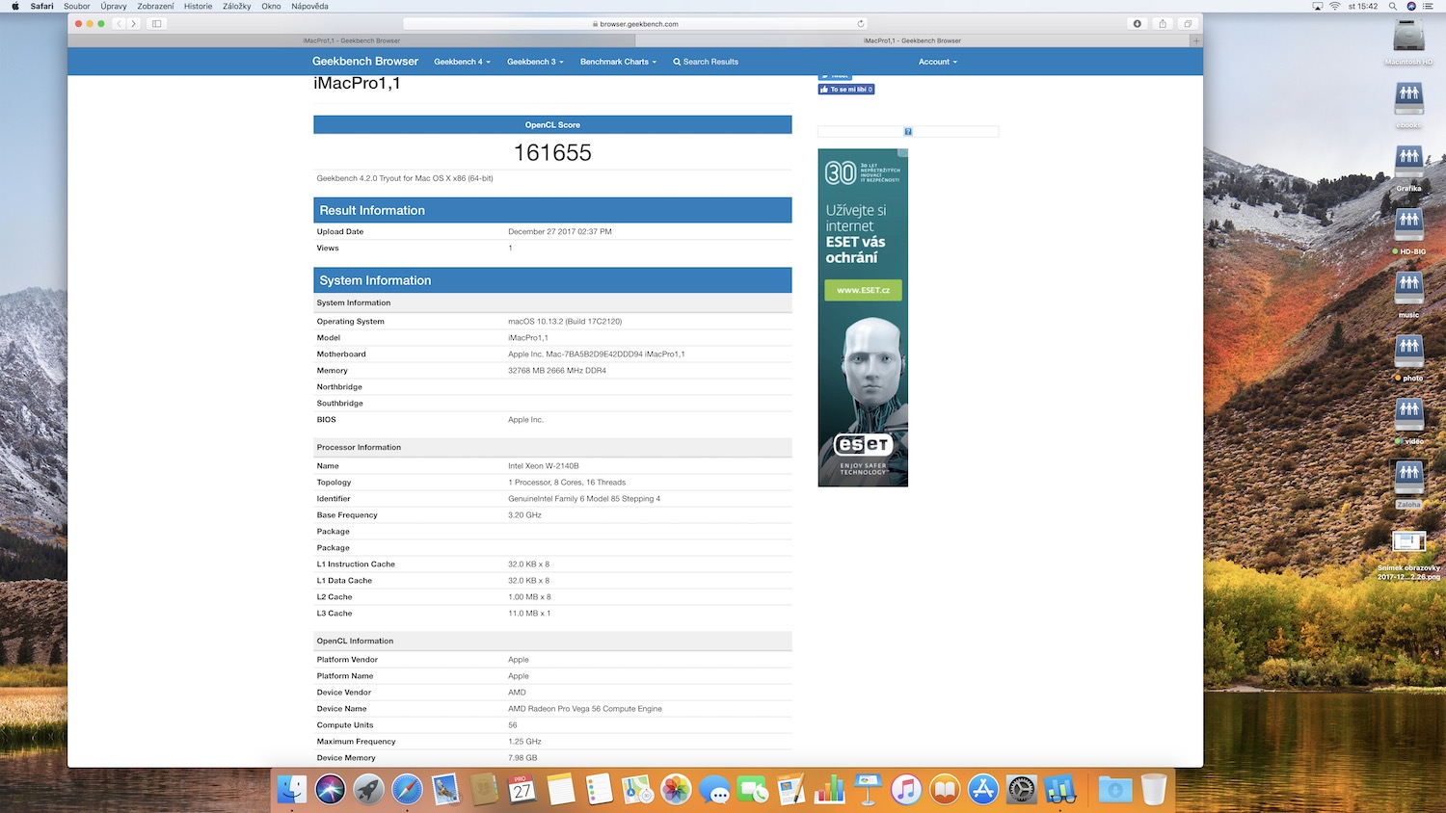Open Pages document app in Dock
The image size is (1446, 813).
click(x=790, y=790)
